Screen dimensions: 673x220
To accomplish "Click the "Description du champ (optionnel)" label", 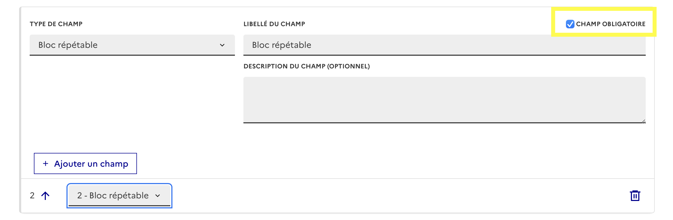I will 306,66.
